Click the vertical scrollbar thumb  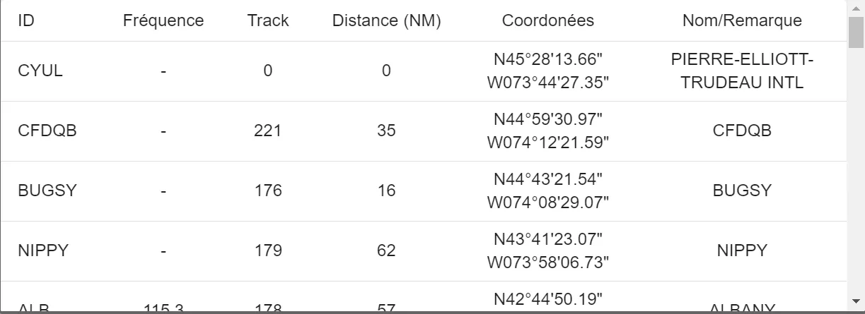(856, 31)
